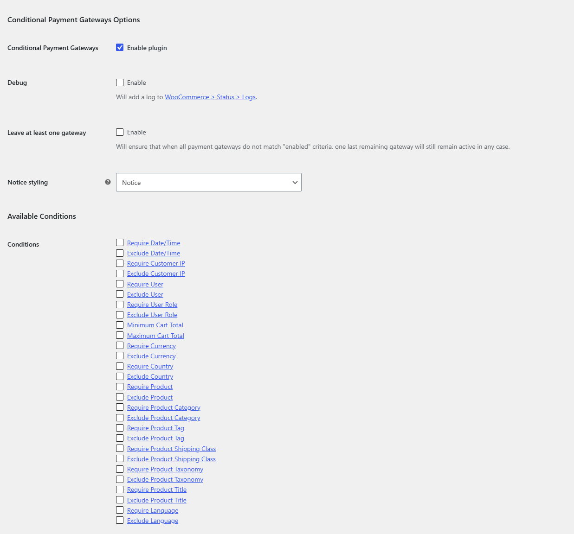Enable the Require Currency checkbox

pyautogui.click(x=120, y=345)
